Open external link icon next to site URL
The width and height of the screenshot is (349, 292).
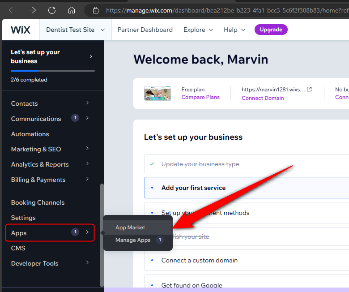pyautogui.click(x=309, y=89)
